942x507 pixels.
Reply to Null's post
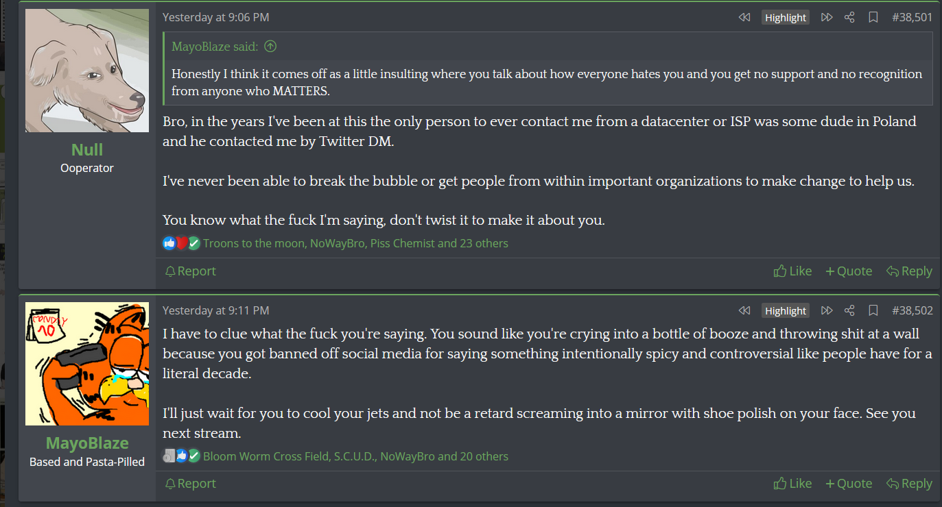tap(909, 271)
